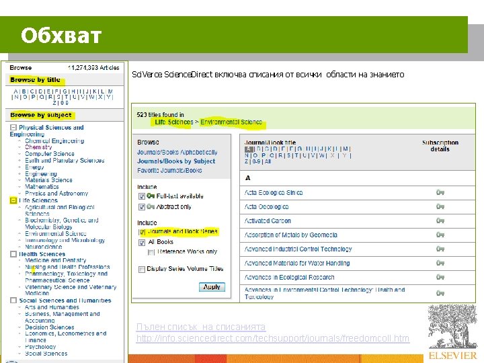Open Advances in Environmental Control Technology title

click(x=325, y=293)
